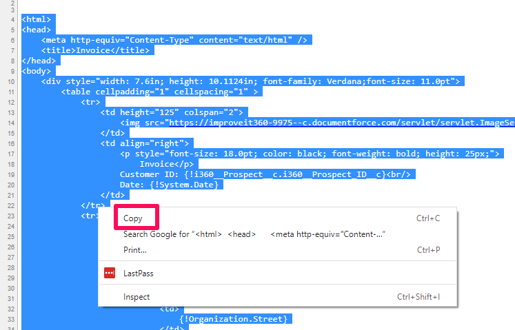Screen dimensions: 515x330
Task: Choose Copy from the context menu
Action: [x=278, y=218]
